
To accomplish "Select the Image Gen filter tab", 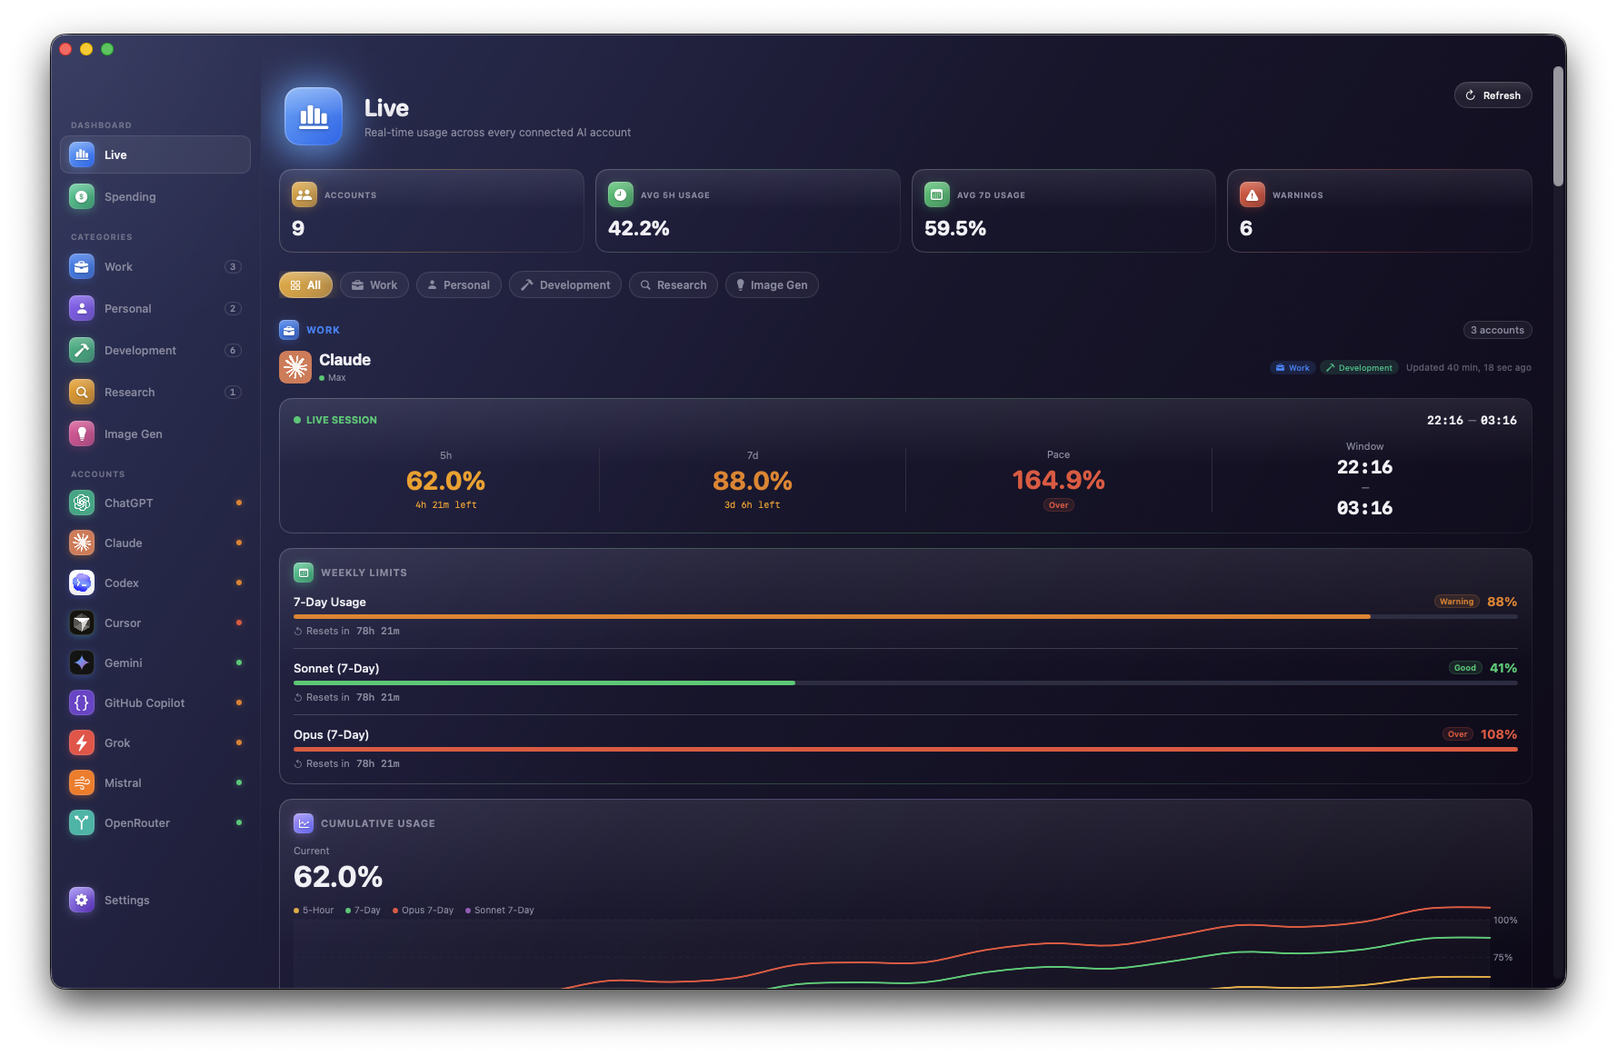I will tap(772, 285).
